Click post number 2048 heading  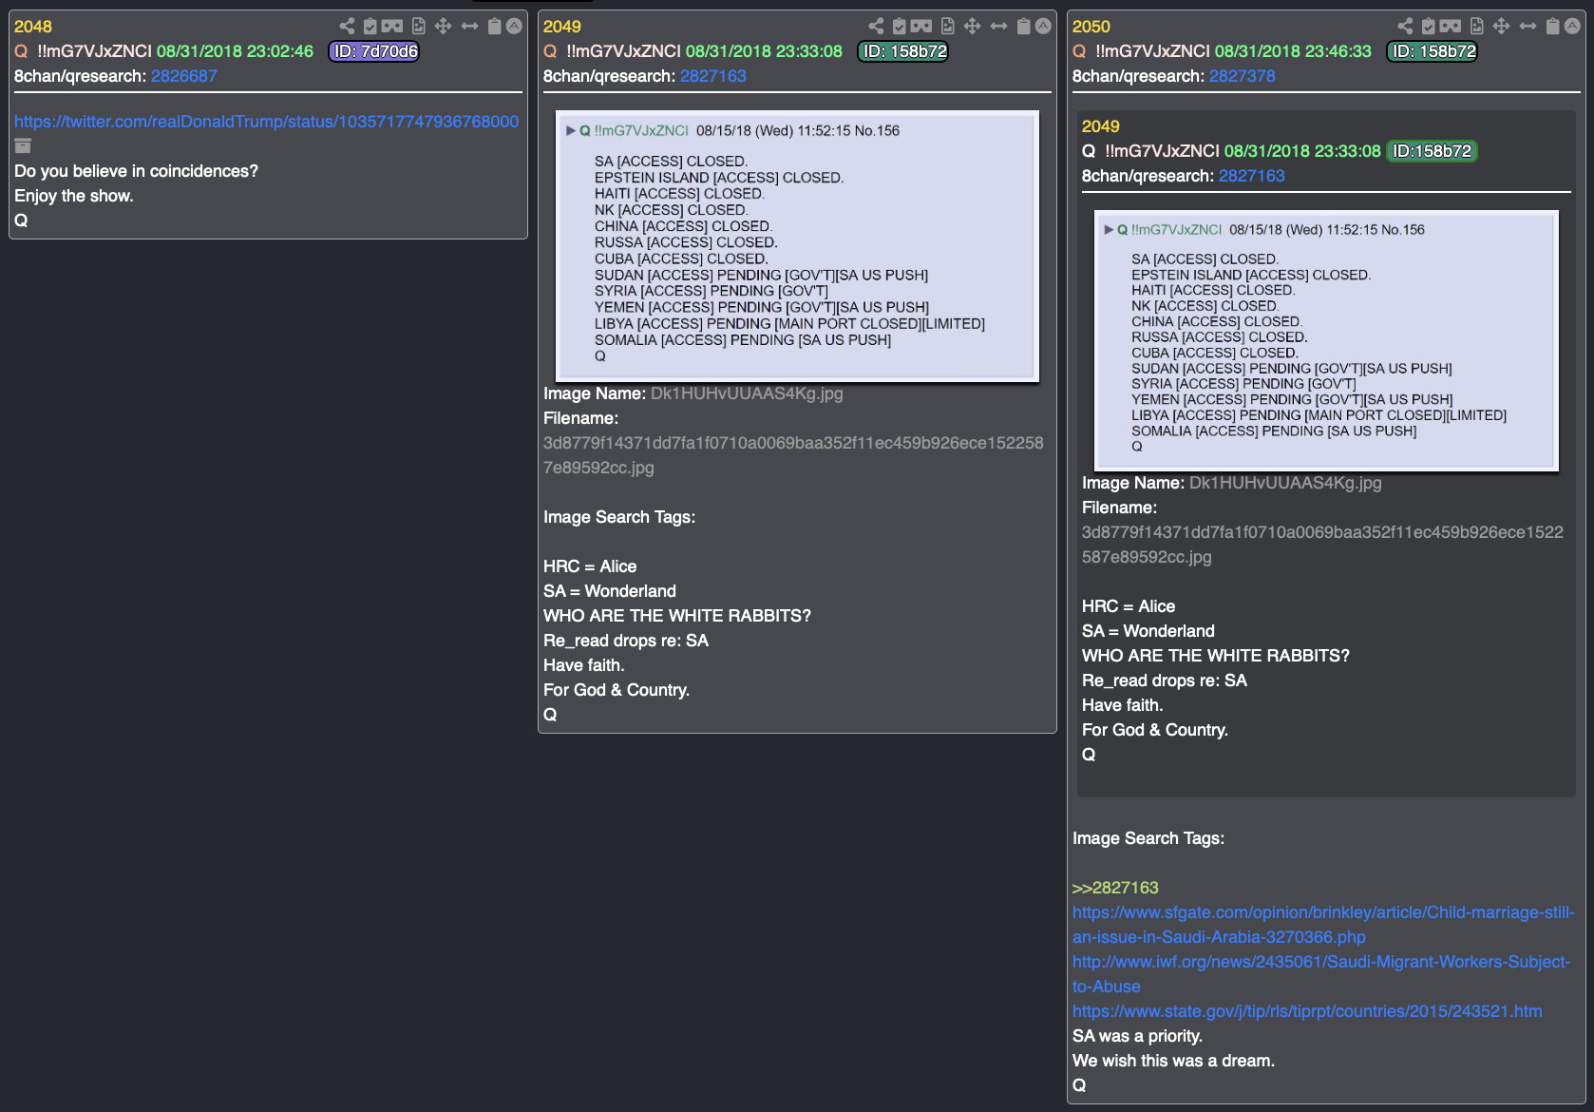[x=33, y=27]
